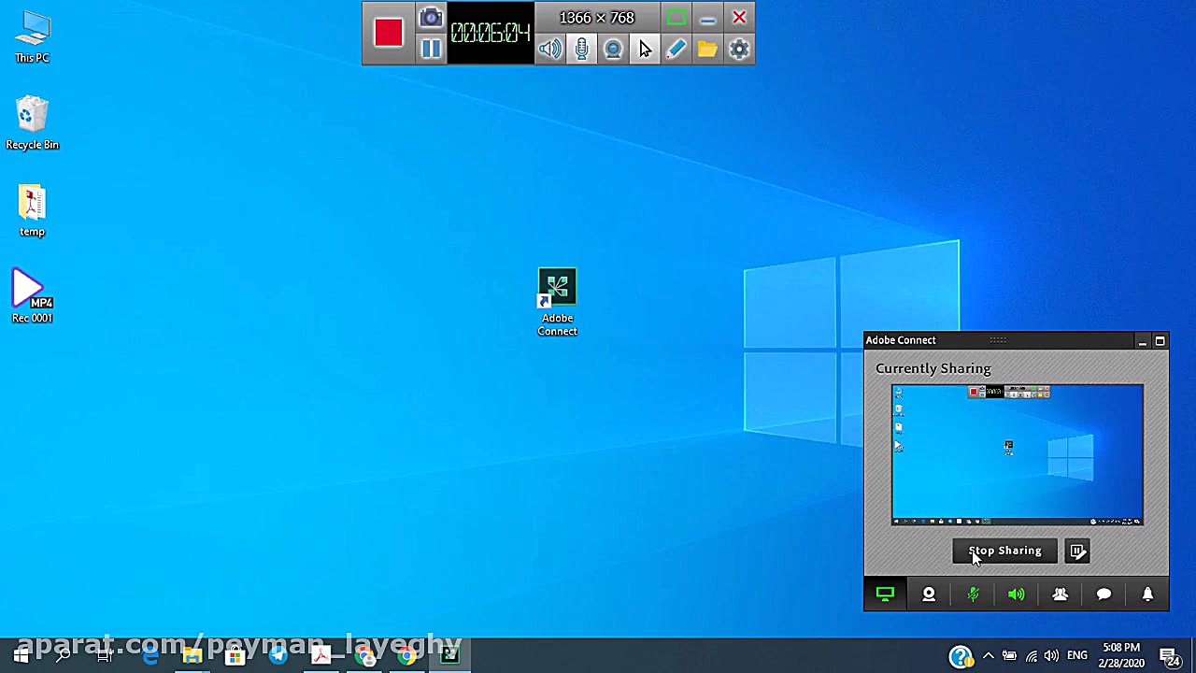The image size is (1196, 673).
Task: Open Chrome with the profile badge on the taskbar
Action: pyautogui.click(x=364, y=656)
